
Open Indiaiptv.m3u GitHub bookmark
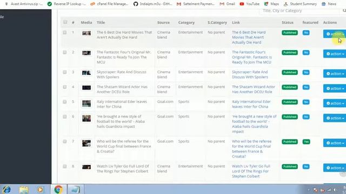tap(152, 4)
